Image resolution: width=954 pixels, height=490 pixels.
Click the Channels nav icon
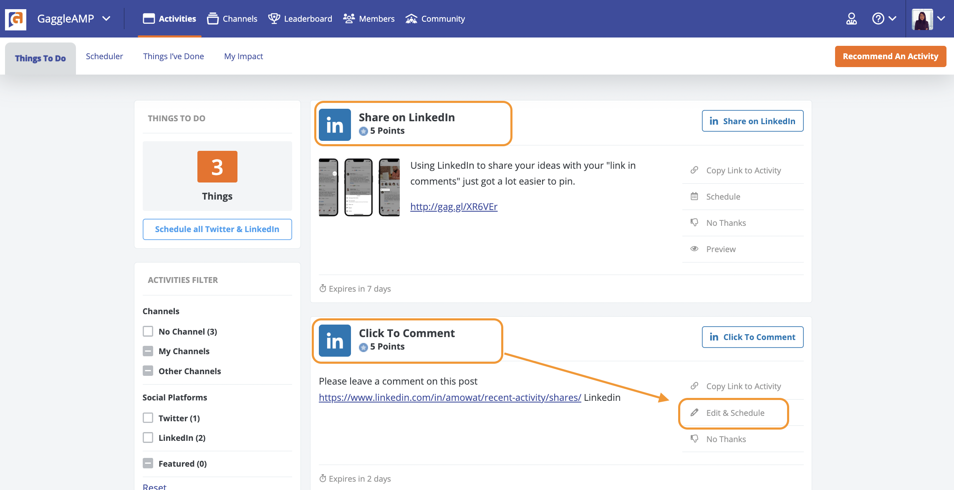213,19
